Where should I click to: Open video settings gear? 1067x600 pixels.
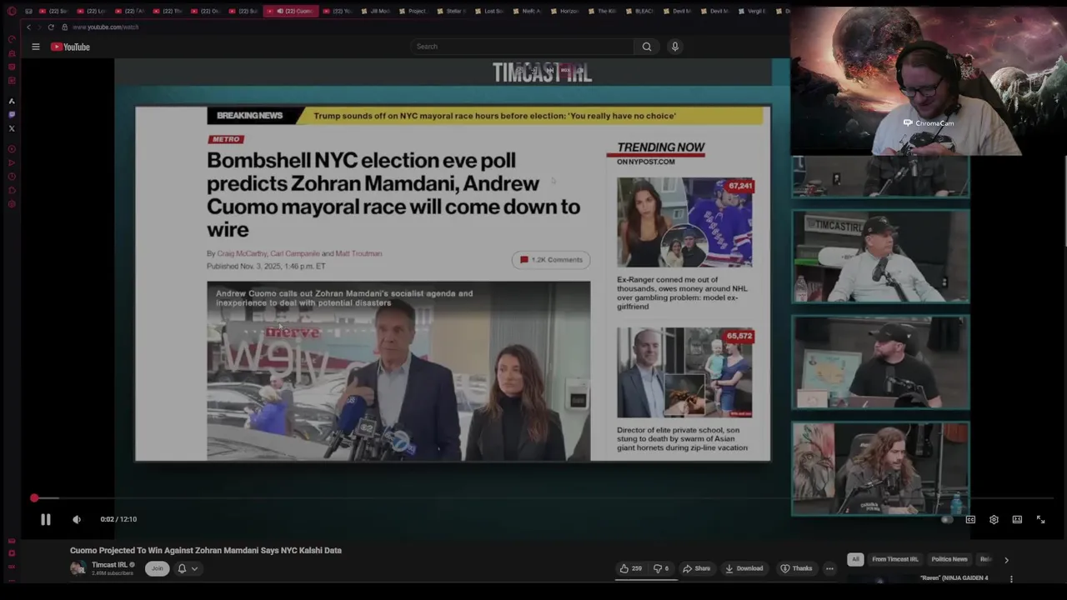coord(994,519)
